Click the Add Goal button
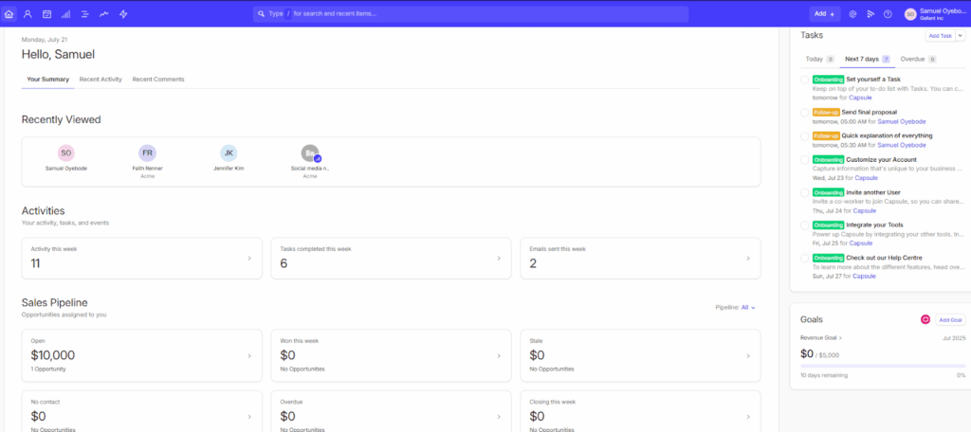The width and height of the screenshot is (971, 432). click(950, 320)
